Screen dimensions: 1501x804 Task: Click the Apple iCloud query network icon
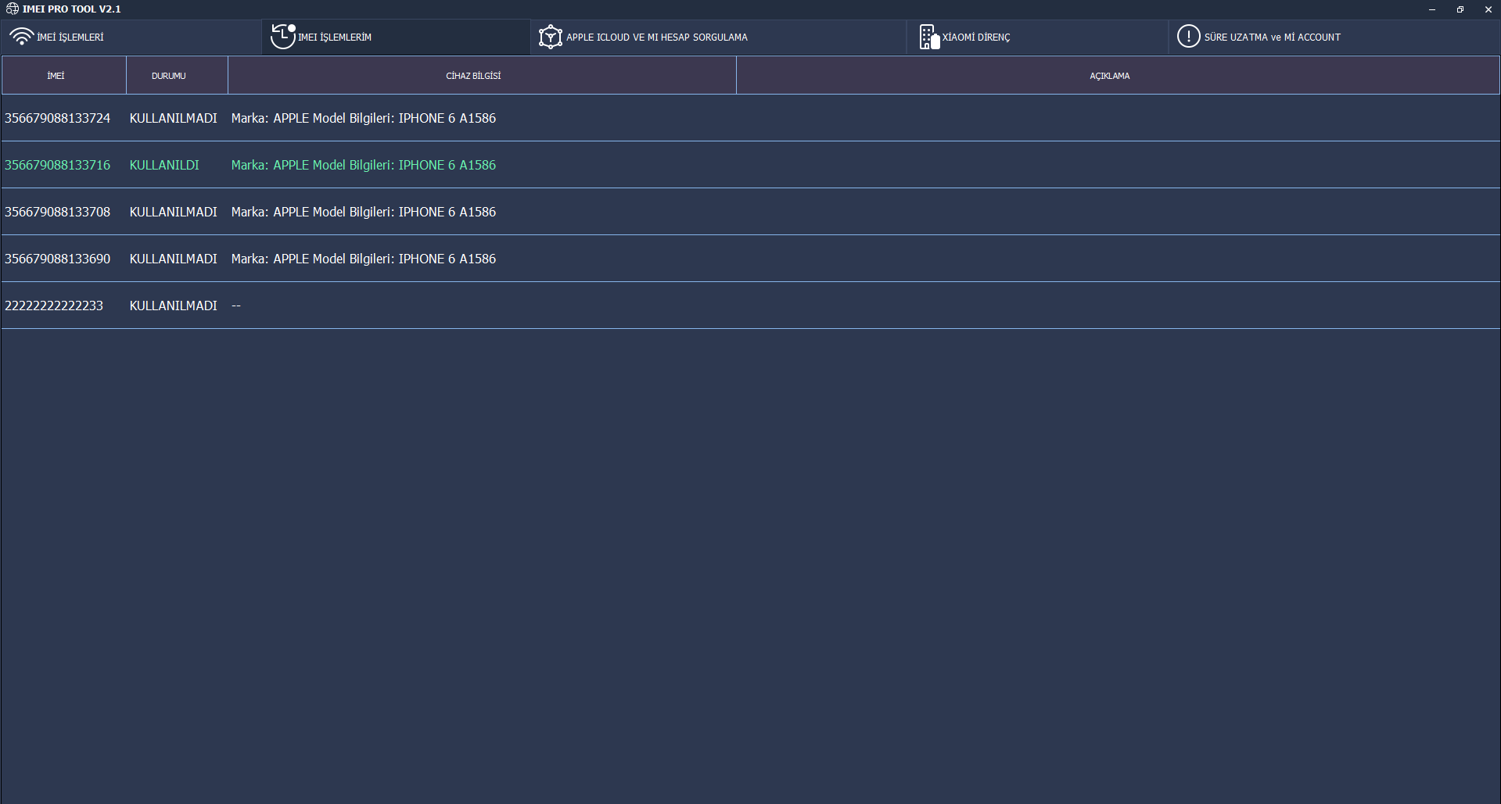coord(551,37)
